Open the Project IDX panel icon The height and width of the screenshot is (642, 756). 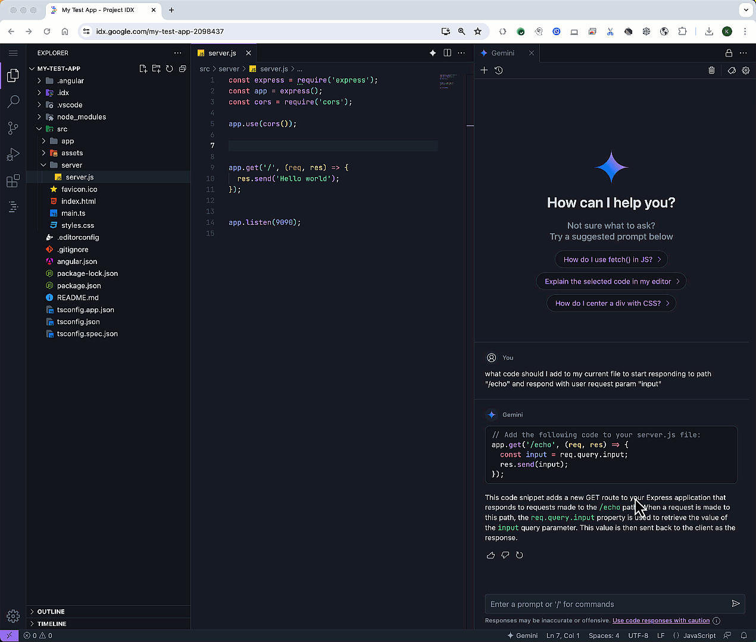click(13, 207)
